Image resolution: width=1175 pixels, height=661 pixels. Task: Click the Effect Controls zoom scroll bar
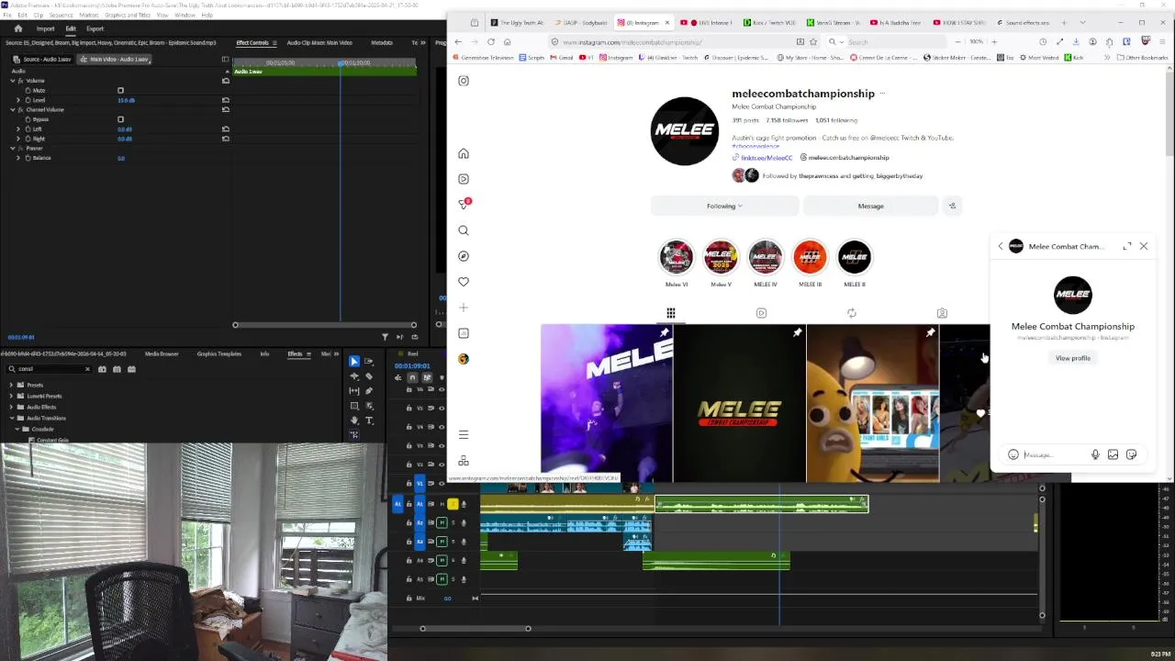tap(325, 325)
